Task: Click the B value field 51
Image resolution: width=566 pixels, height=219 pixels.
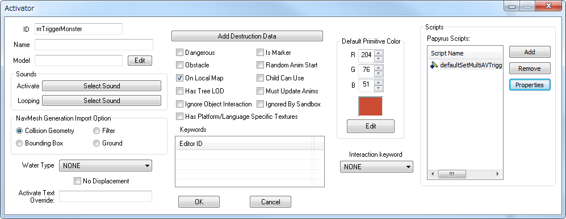Action: (x=366, y=85)
